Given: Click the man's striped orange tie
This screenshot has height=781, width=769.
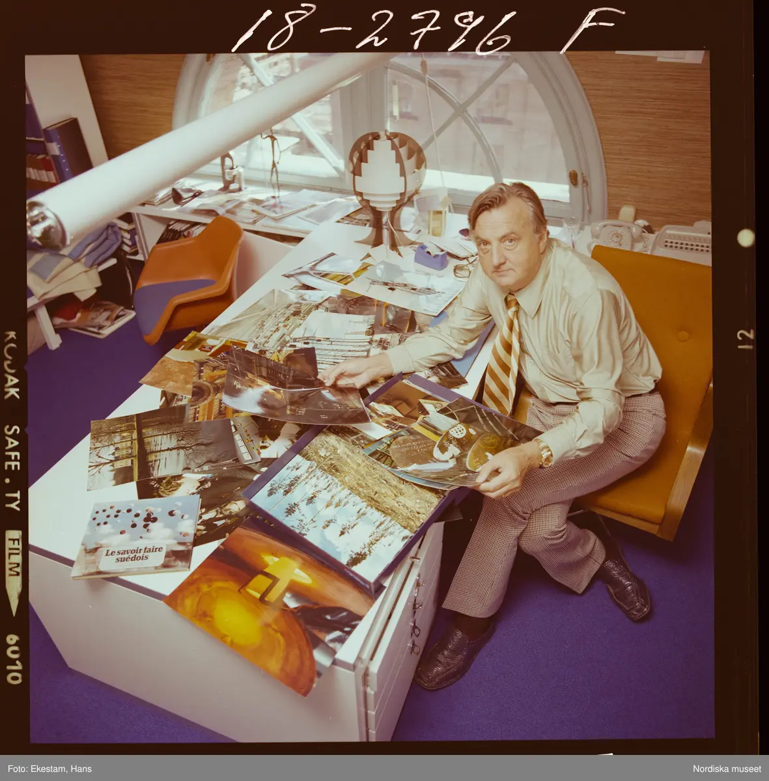Looking at the screenshot, I should (x=502, y=355).
